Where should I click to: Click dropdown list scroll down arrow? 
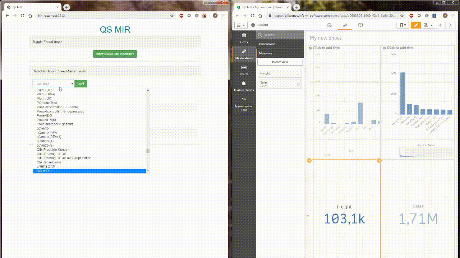coord(148,171)
